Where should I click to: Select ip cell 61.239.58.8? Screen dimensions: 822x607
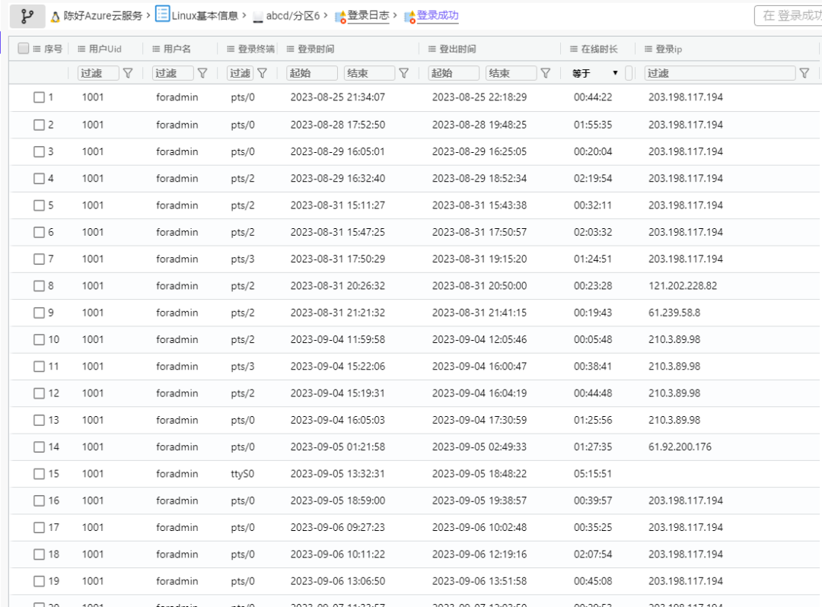pyautogui.click(x=674, y=313)
